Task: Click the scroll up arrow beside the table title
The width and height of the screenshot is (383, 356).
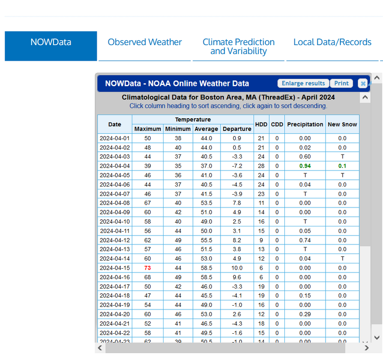Action: tap(365, 97)
